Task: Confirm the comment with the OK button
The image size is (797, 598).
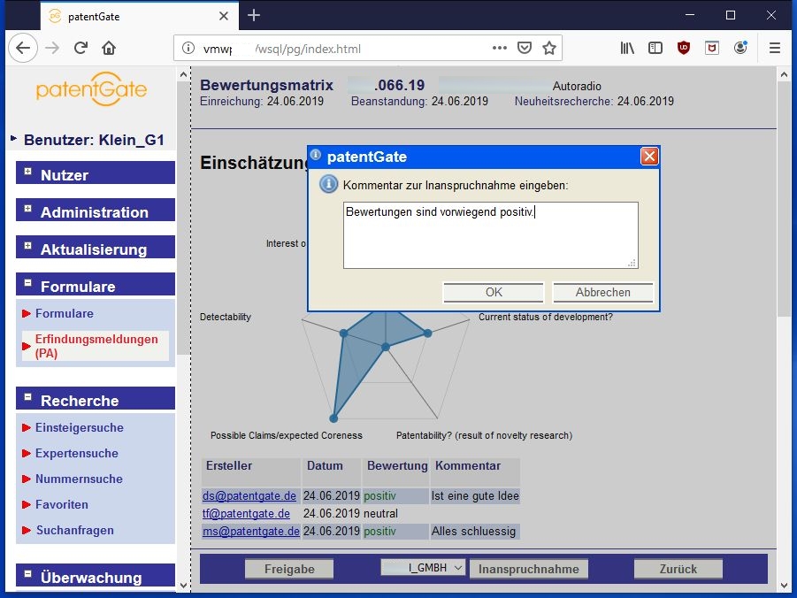Action: (494, 293)
